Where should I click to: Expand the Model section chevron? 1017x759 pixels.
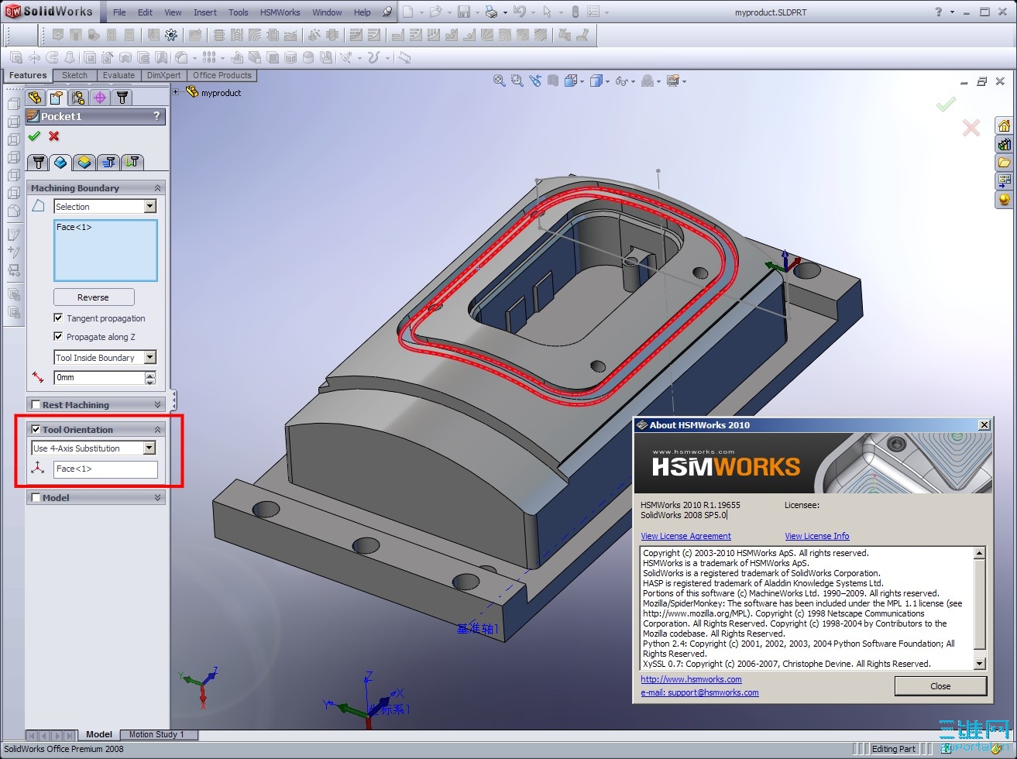pos(157,497)
